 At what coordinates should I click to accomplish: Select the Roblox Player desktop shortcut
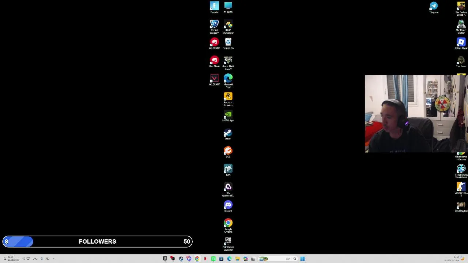[461, 43]
